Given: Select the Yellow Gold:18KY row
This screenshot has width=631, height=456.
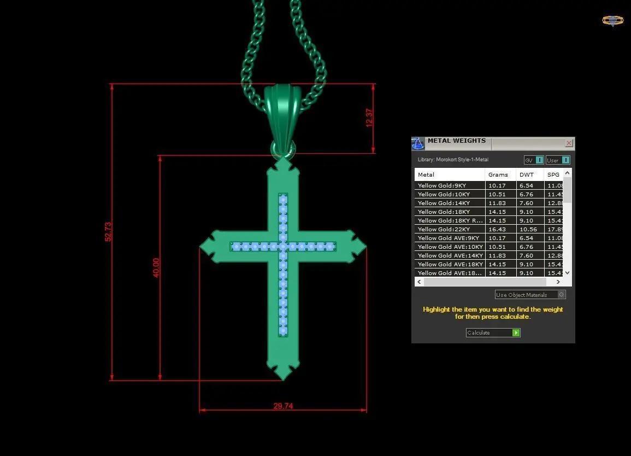Looking at the screenshot, I should [x=489, y=212].
